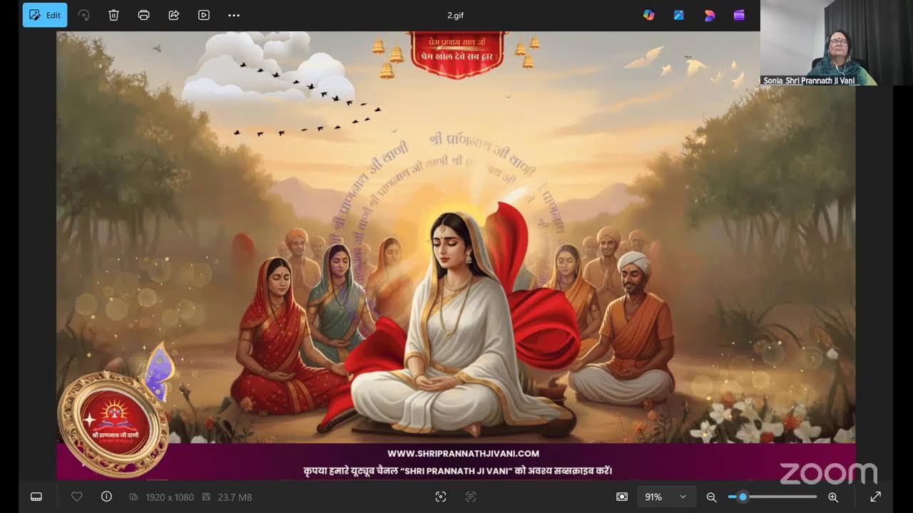This screenshot has height=513, width=913.
Task: Open the three-dot See more menu
Action: pyautogui.click(x=234, y=15)
